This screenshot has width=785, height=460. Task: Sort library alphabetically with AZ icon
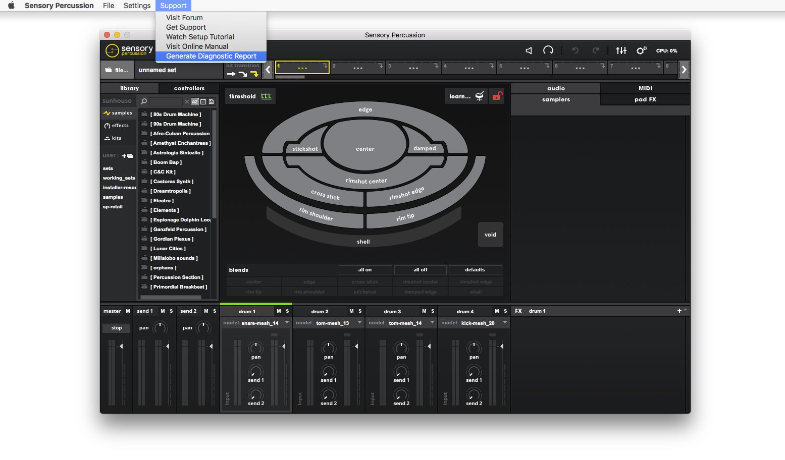[195, 102]
